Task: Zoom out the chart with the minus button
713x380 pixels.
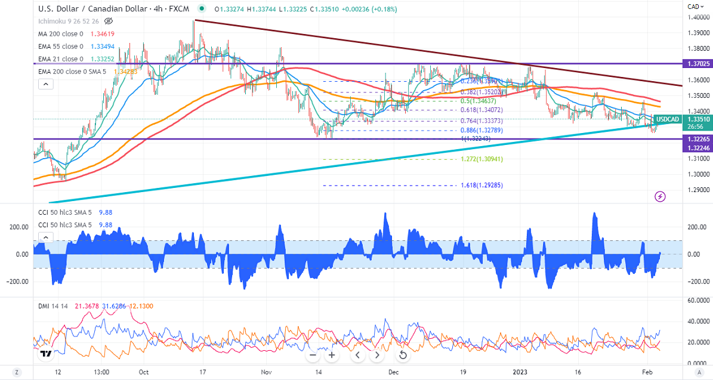Action: (313, 356)
